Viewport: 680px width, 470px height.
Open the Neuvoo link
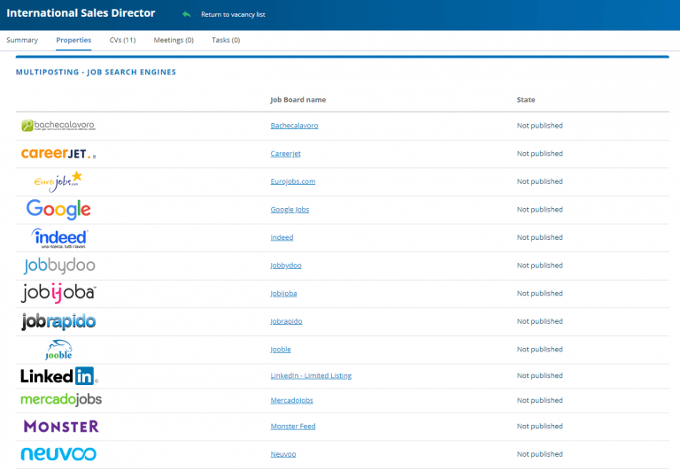coord(283,454)
